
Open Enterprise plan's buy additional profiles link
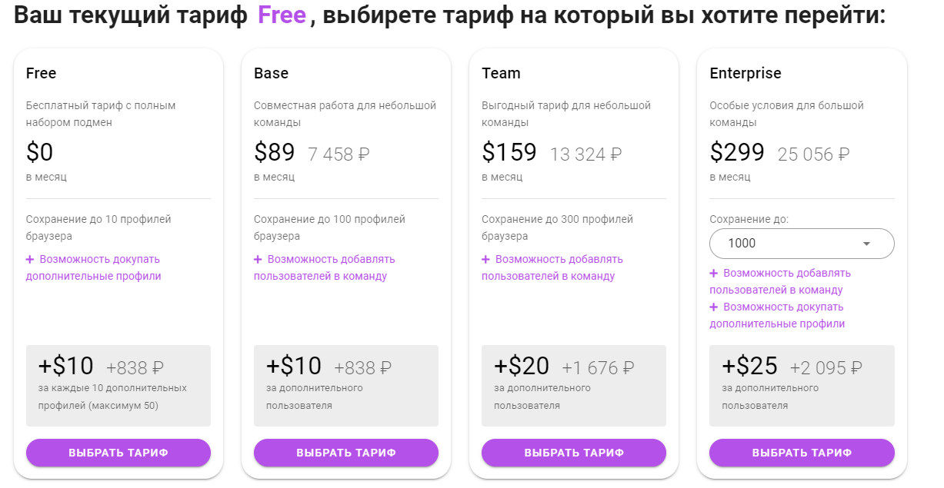click(780, 315)
